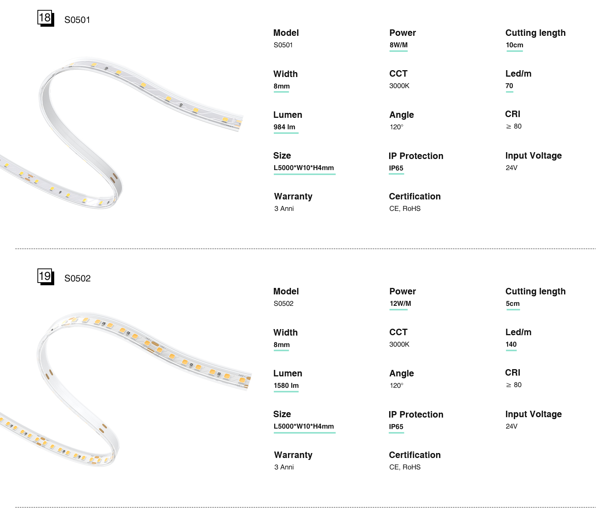Click the S0501 IP65 protection value
Viewport: 611px width, 511px height.
coord(396,168)
